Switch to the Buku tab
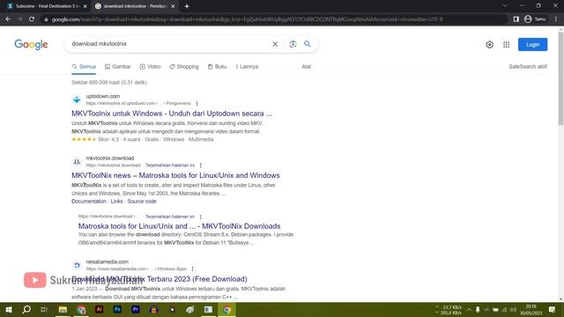 [x=218, y=67]
